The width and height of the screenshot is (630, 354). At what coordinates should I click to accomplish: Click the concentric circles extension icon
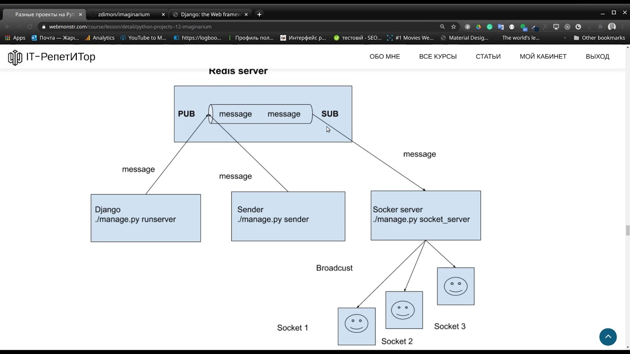click(567, 27)
